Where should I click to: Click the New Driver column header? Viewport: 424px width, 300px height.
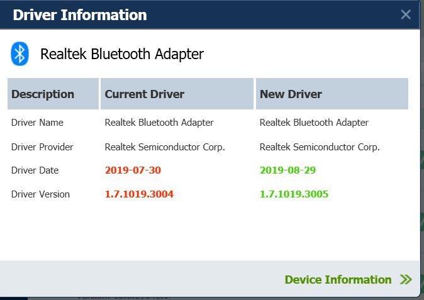click(332, 94)
